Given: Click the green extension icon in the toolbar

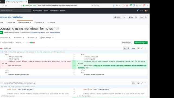Looking at the screenshot, I should pyautogui.click(x=130, y=5).
